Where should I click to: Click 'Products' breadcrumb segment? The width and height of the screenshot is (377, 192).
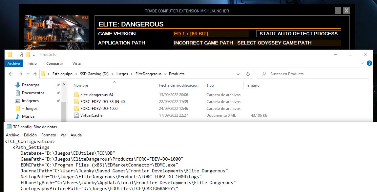[177, 74]
